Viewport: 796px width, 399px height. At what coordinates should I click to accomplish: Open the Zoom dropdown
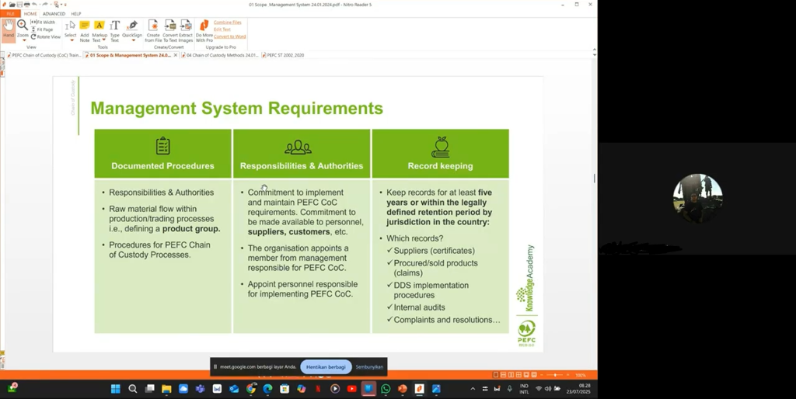23,39
